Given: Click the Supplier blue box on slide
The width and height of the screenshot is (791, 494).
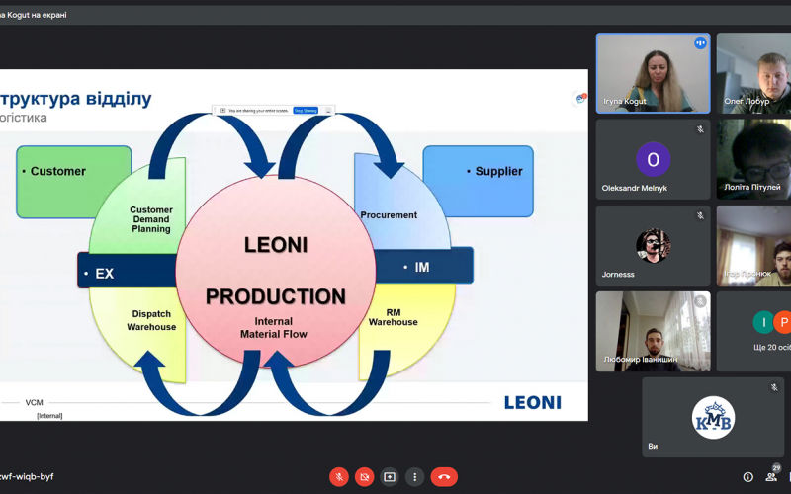Looking at the screenshot, I should pyautogui.click(x=478, y=182).
